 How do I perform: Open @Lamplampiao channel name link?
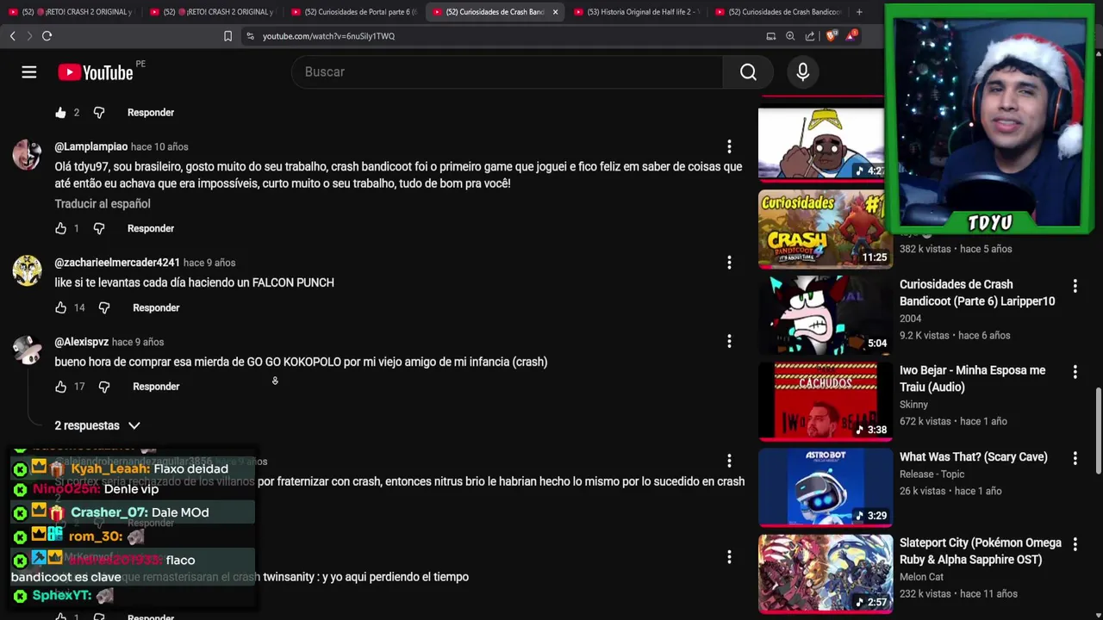click(x=91, y=147)
